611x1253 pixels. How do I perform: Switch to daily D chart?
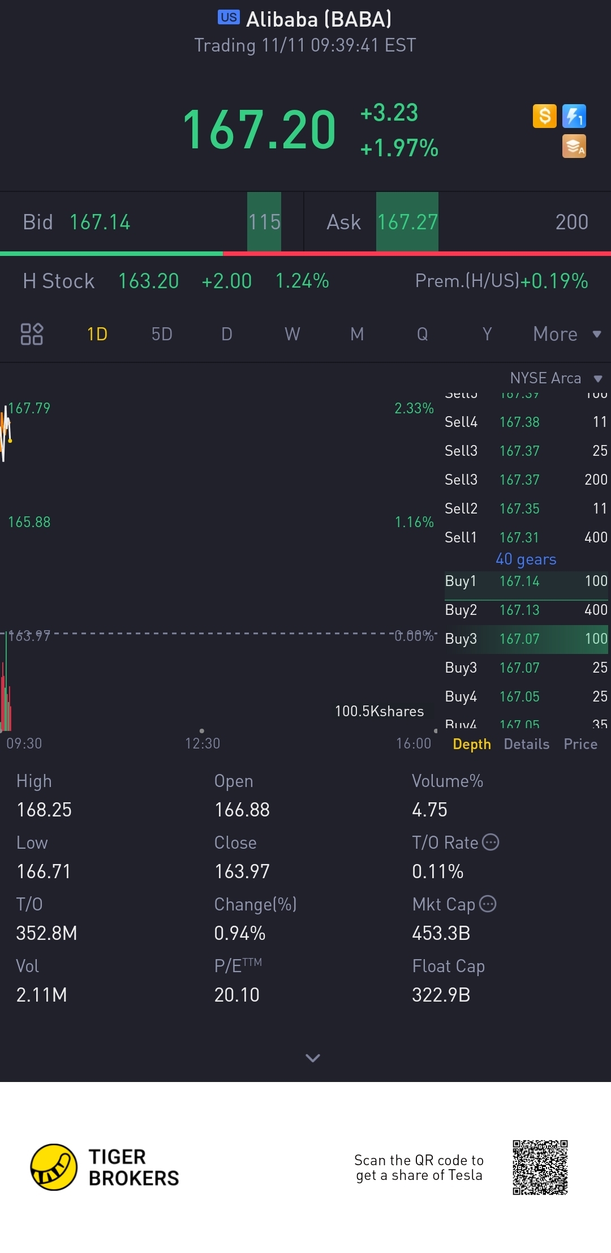click(x=227, y=334)
